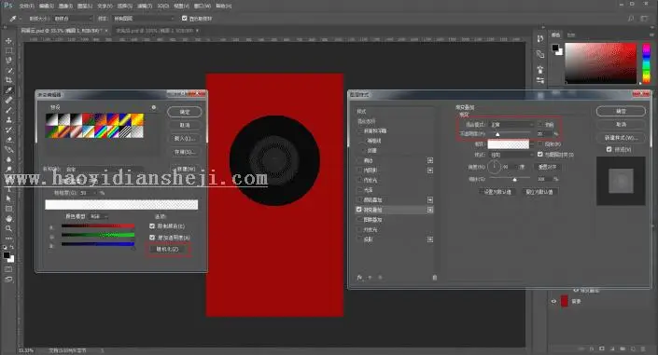658x355 pixels.
Task: Click New Style button in Layer Style
Action: tap(621, 138)
